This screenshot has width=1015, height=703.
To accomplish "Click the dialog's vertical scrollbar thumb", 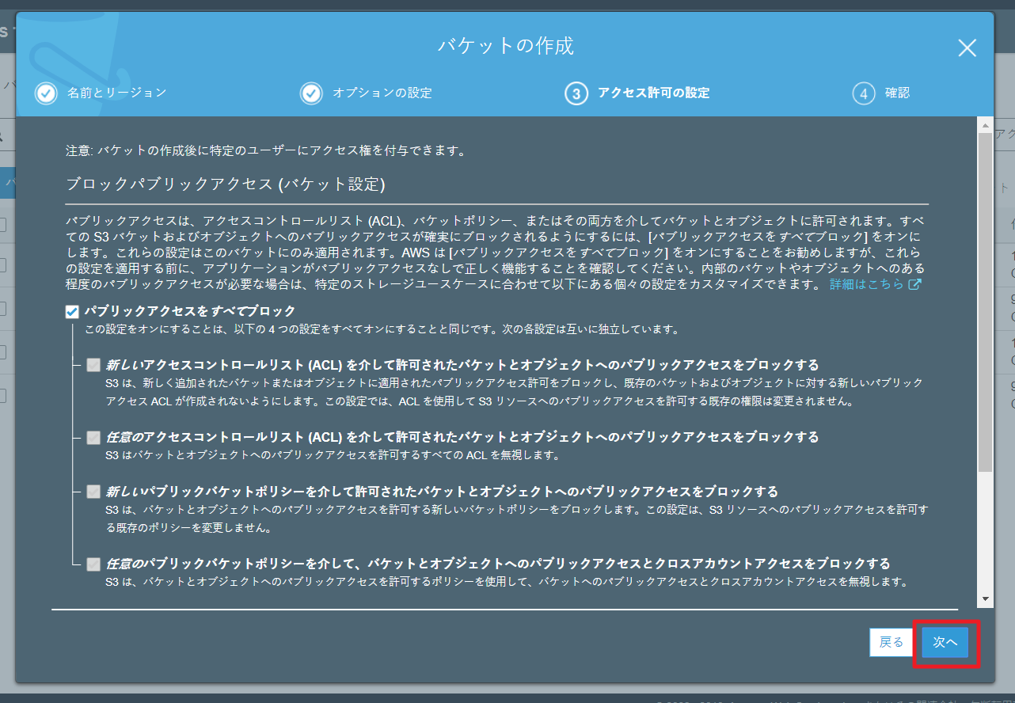I will (x=985, y=301).
